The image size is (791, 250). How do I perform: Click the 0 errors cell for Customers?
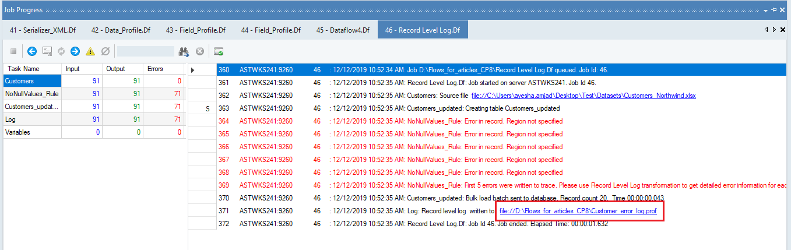coord(164,81)
